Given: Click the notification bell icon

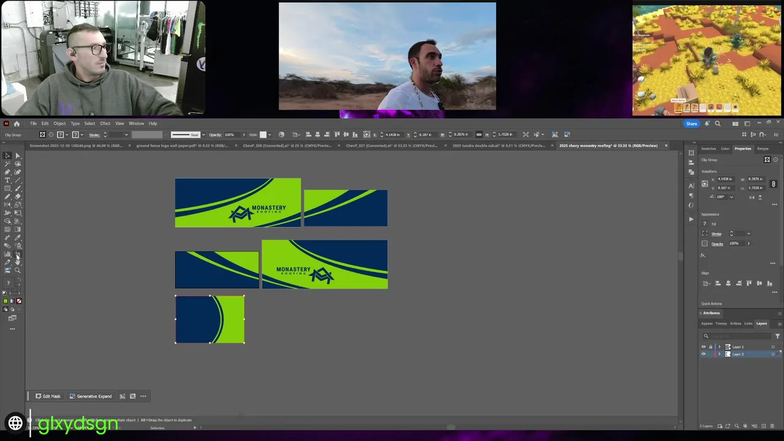Looking at the screenshot, I should coord(707,124).
